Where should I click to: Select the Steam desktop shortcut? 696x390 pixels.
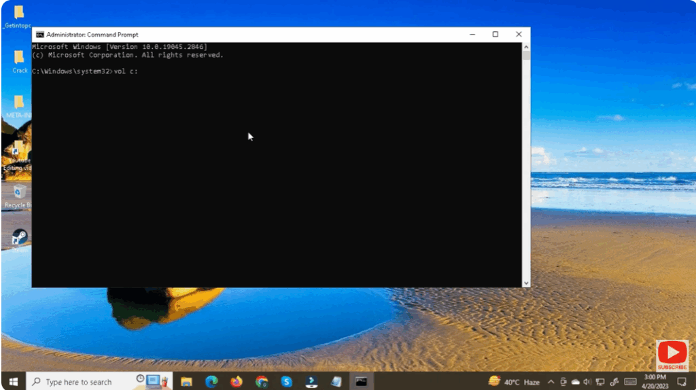click(x=20, y=237)
